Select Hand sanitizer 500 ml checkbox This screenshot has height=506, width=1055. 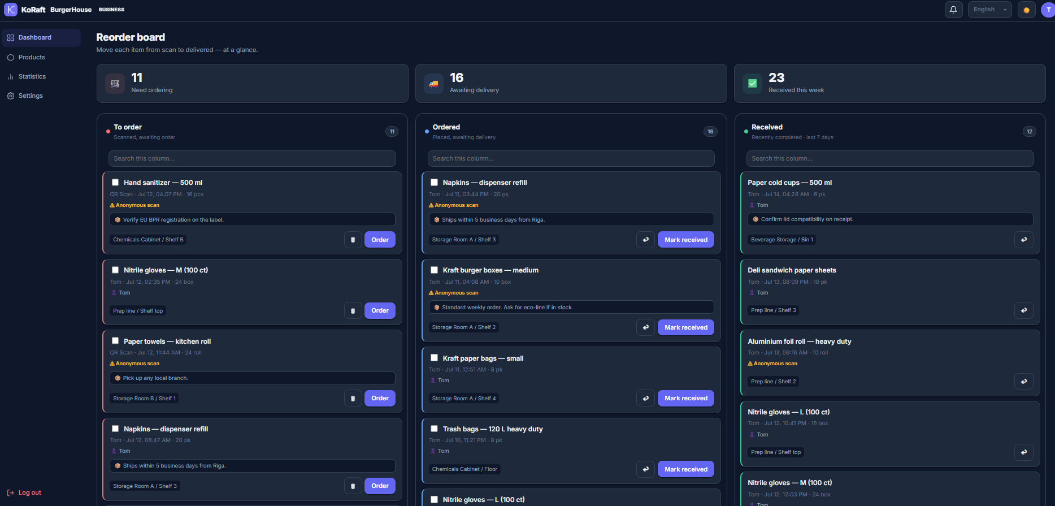(x=115, y=183)
